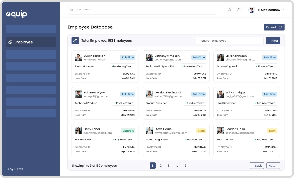Image resolution: width=294 pixels, height=178 pixels.
Task: Click Scarlett Fiona's profile photo
Action: pyautogui.click(x=220, y=131)
